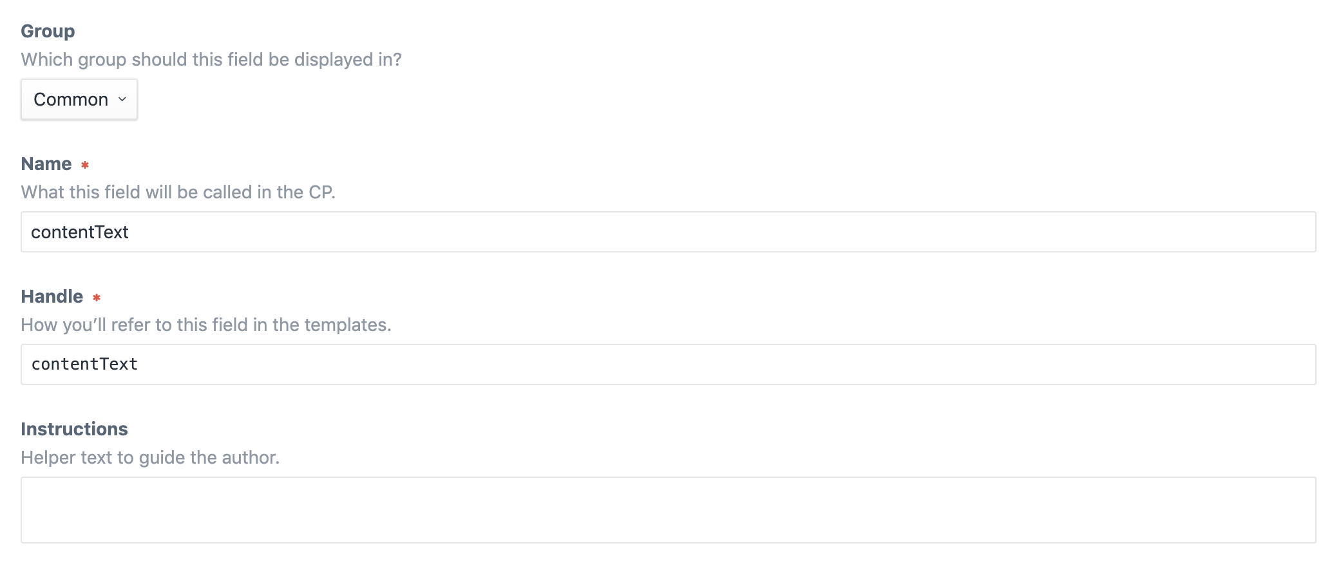The image size is (1332, 568).
Task: Click the Group field label
Action: click(48, 31)
